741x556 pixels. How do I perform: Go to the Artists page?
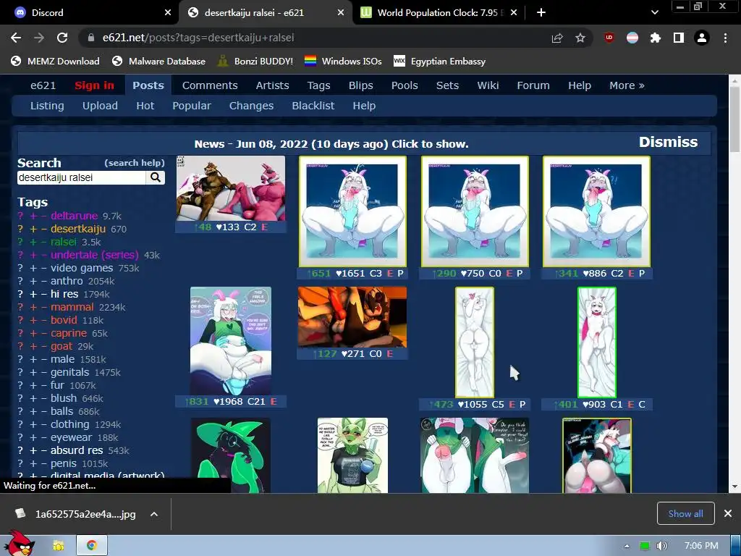272,85
